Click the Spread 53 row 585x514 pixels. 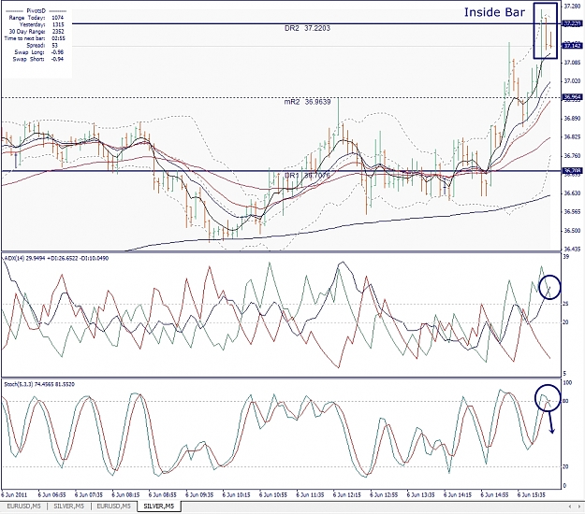point(42,46)
